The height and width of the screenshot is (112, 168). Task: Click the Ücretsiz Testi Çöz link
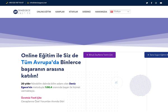pos(31,98)
